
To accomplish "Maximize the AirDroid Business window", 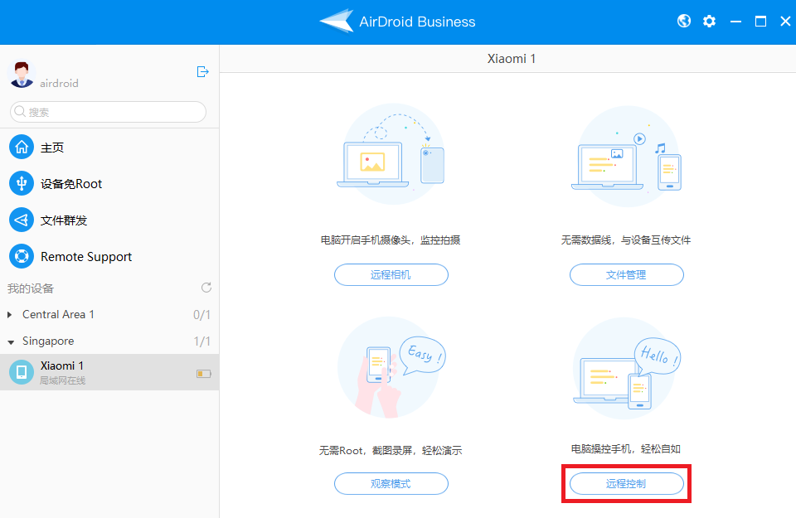I will pos(760,22).
